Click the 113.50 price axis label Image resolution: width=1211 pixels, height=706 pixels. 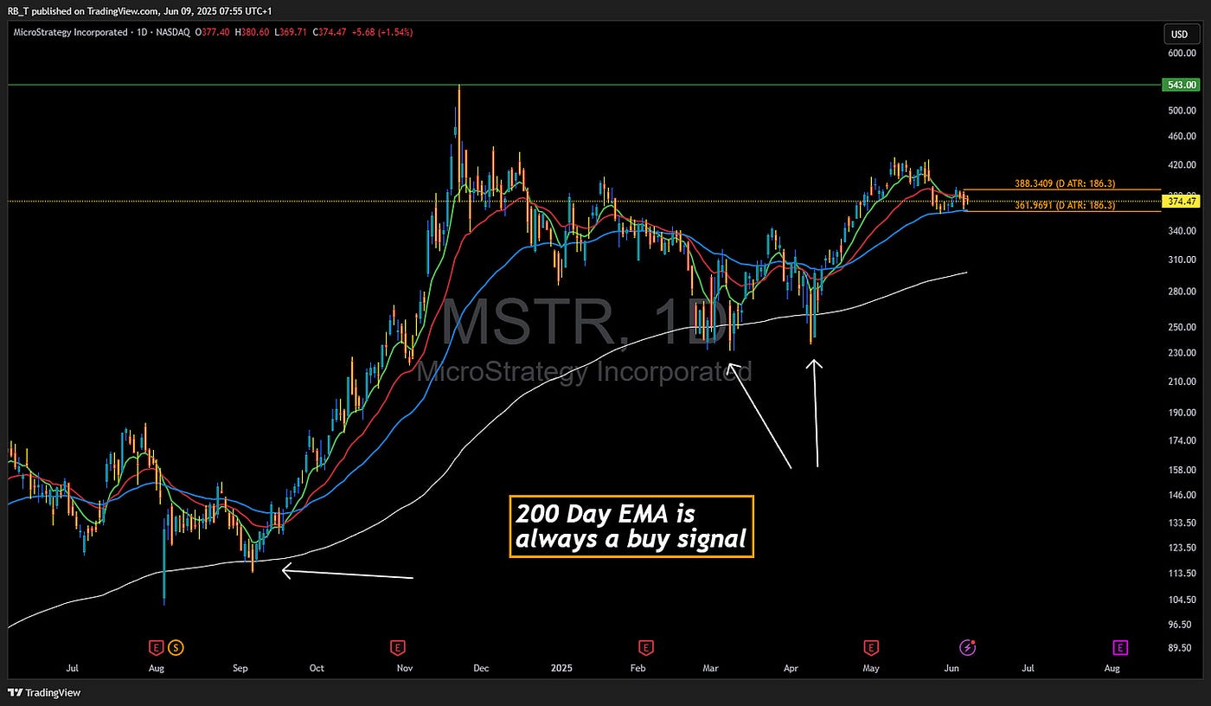pos(1182,573)
